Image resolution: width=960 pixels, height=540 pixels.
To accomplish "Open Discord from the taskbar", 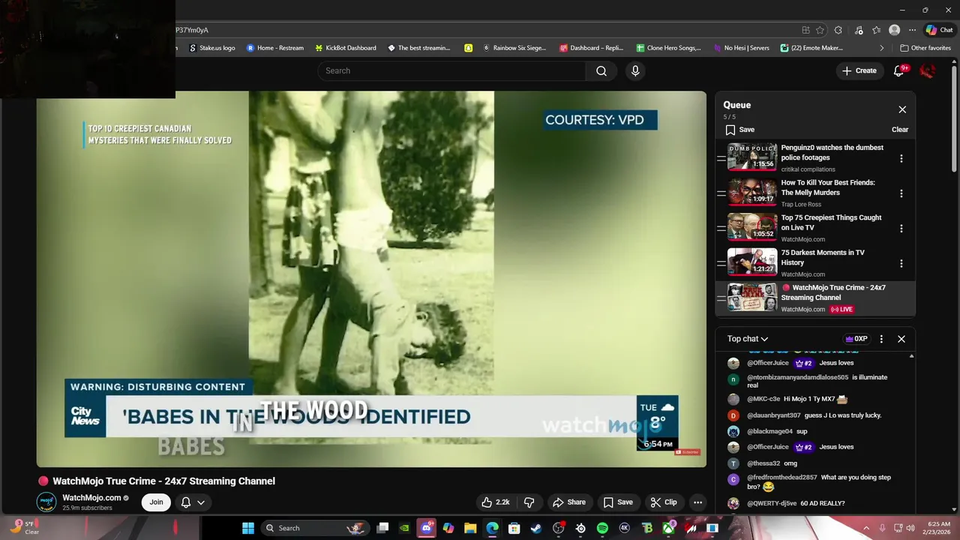I will coord(427,528).
